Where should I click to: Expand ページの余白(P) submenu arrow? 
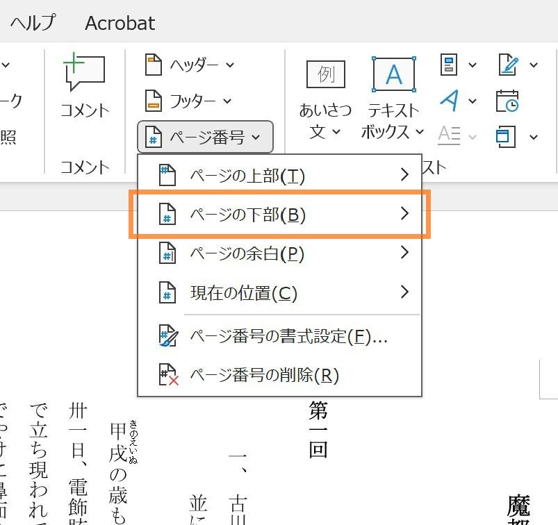(x=405, y=253)
